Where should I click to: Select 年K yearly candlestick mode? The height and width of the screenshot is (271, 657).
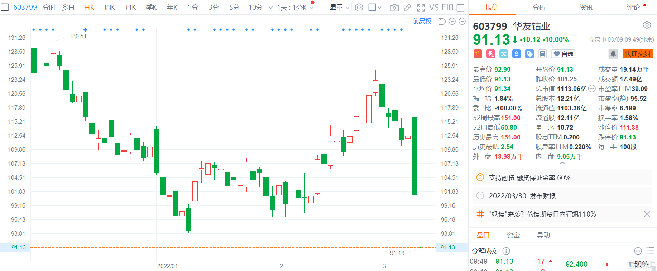tap(172, 8)
